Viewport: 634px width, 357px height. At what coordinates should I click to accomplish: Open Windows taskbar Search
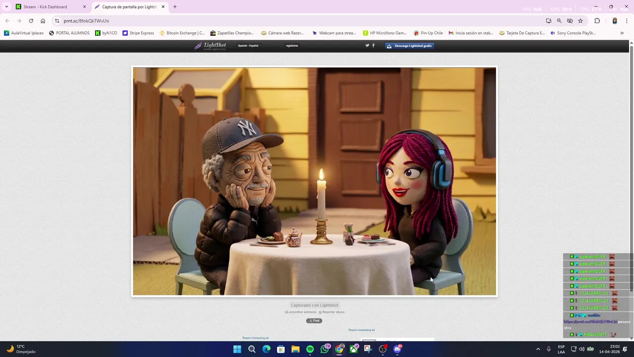tap(252, 349)
